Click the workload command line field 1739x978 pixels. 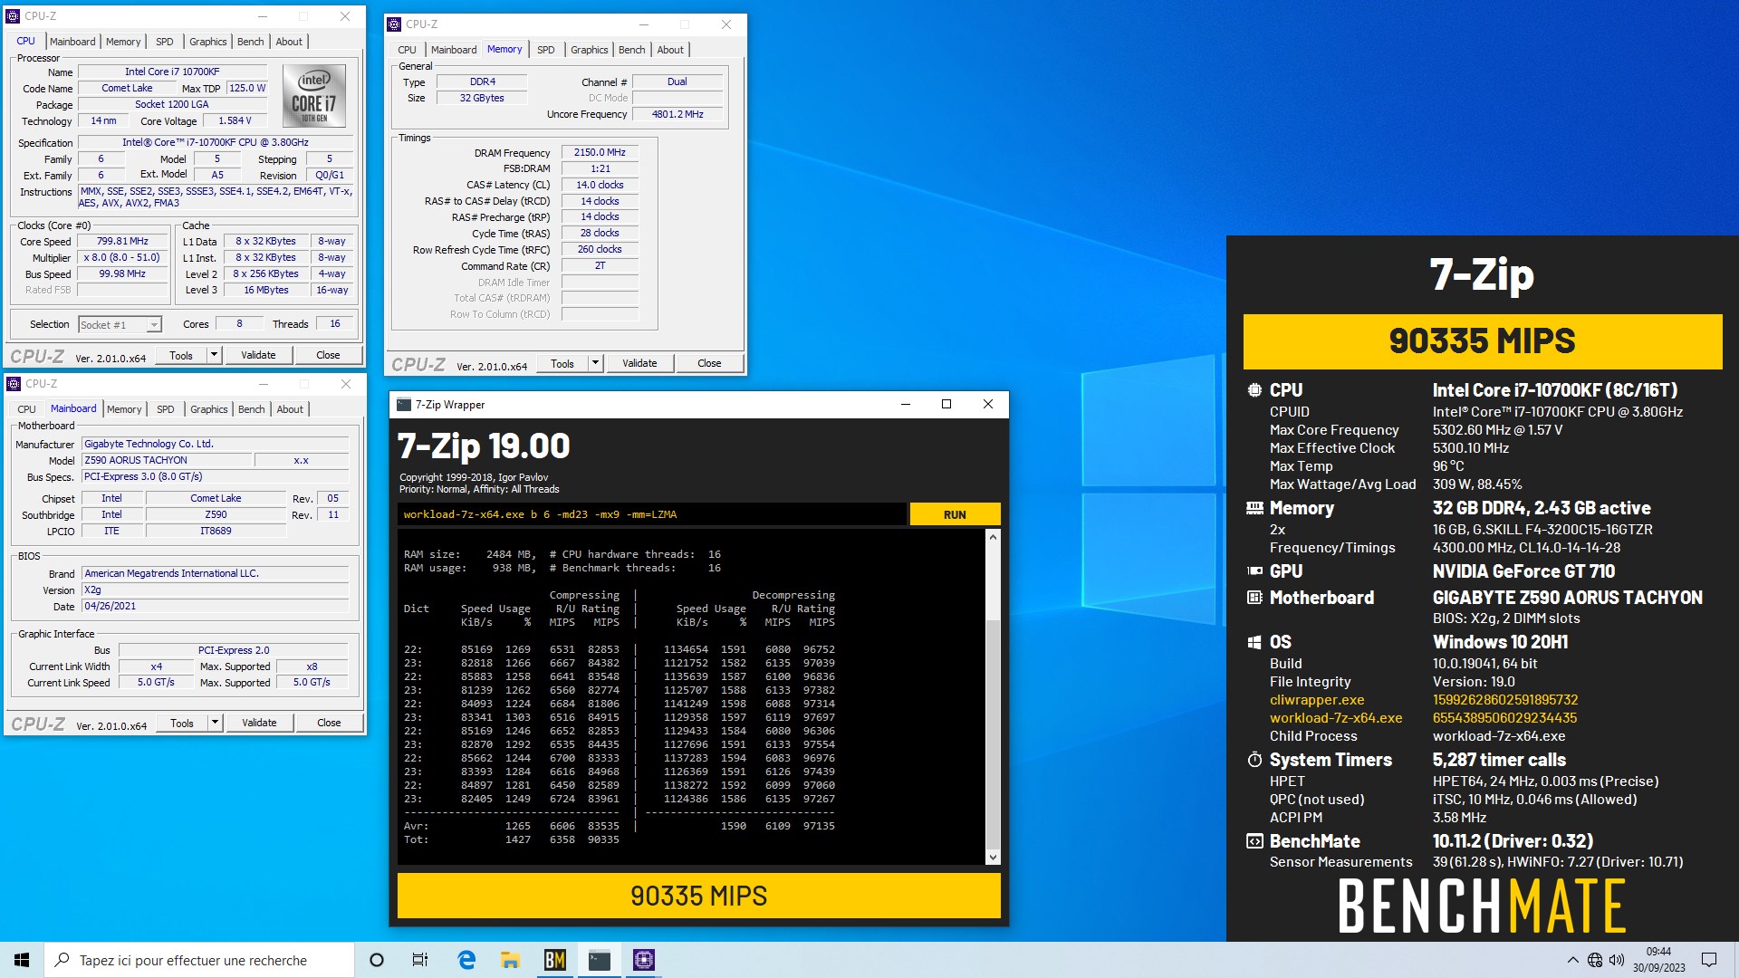651,514
